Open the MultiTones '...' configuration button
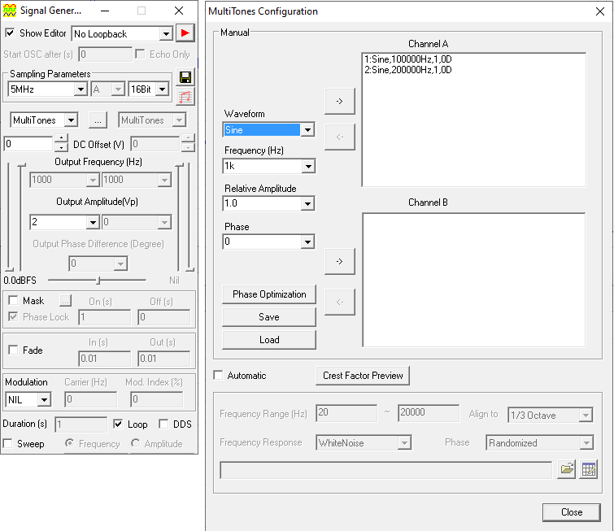Viewport: 614px width, 531px height. (x=98, y=120)
